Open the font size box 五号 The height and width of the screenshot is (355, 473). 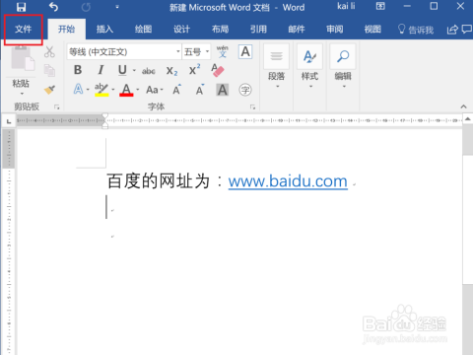[196, 52]
